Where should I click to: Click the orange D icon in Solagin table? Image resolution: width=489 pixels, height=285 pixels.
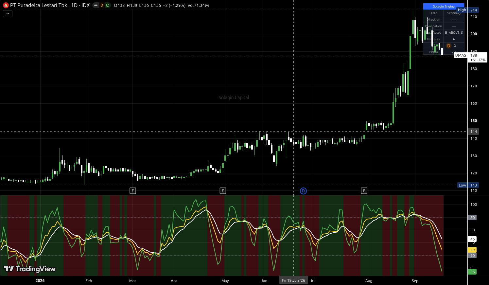point(449,46)
